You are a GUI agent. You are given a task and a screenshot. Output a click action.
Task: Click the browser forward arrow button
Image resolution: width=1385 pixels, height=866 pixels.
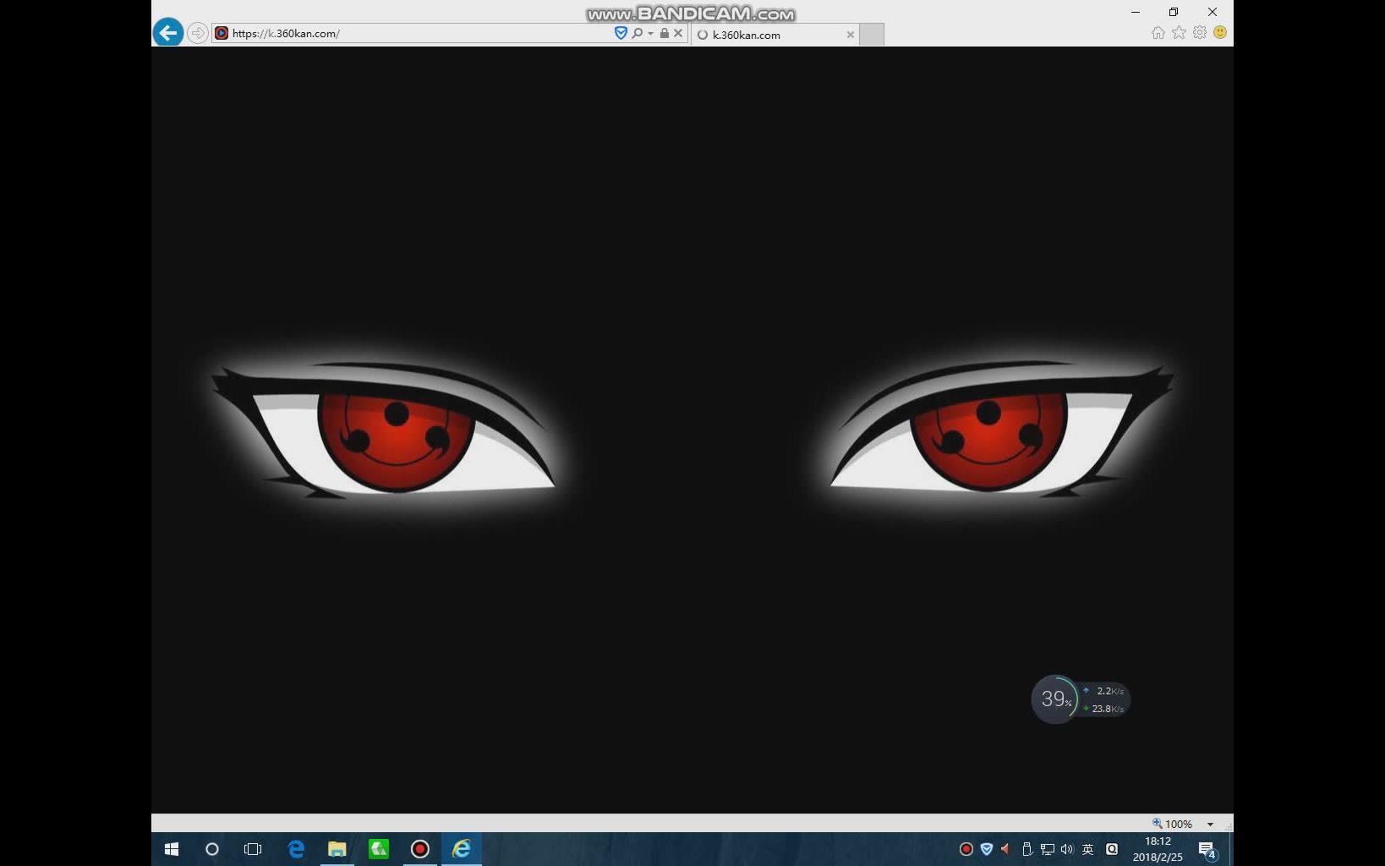pyautogui.click(x=197, y=33)
